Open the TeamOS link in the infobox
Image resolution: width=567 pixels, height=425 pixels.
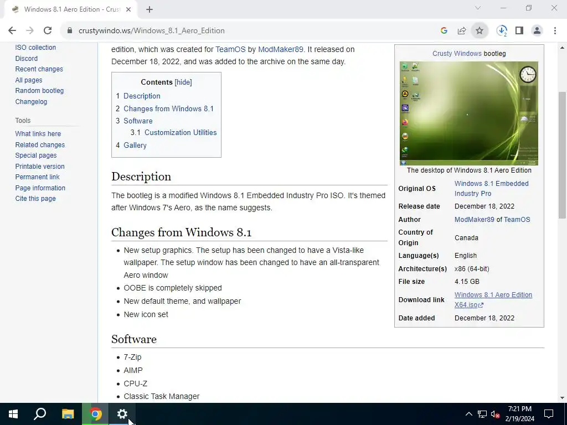(x=517, y=220)
